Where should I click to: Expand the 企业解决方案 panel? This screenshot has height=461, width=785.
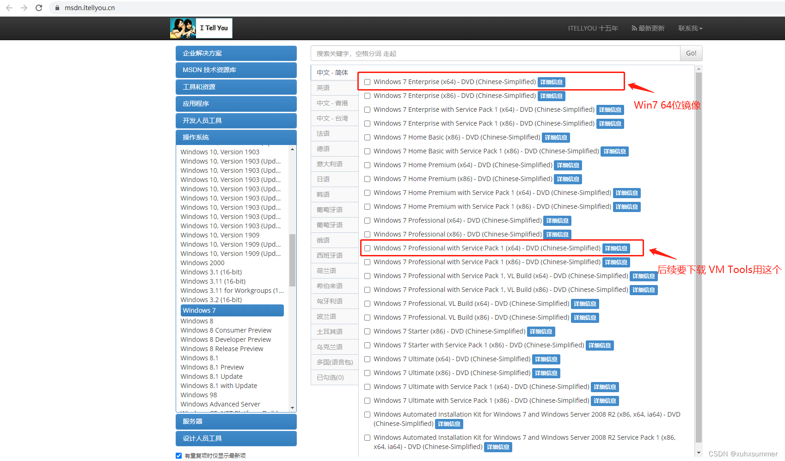point(236,53)
